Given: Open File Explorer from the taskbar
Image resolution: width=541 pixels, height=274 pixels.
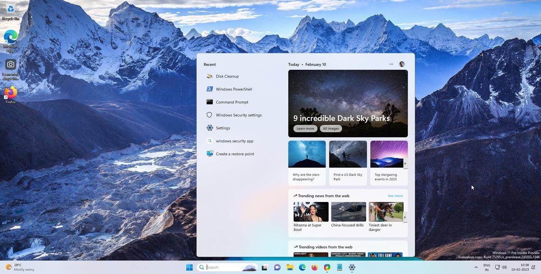Looking at the screenshot, I should point(290,267).
